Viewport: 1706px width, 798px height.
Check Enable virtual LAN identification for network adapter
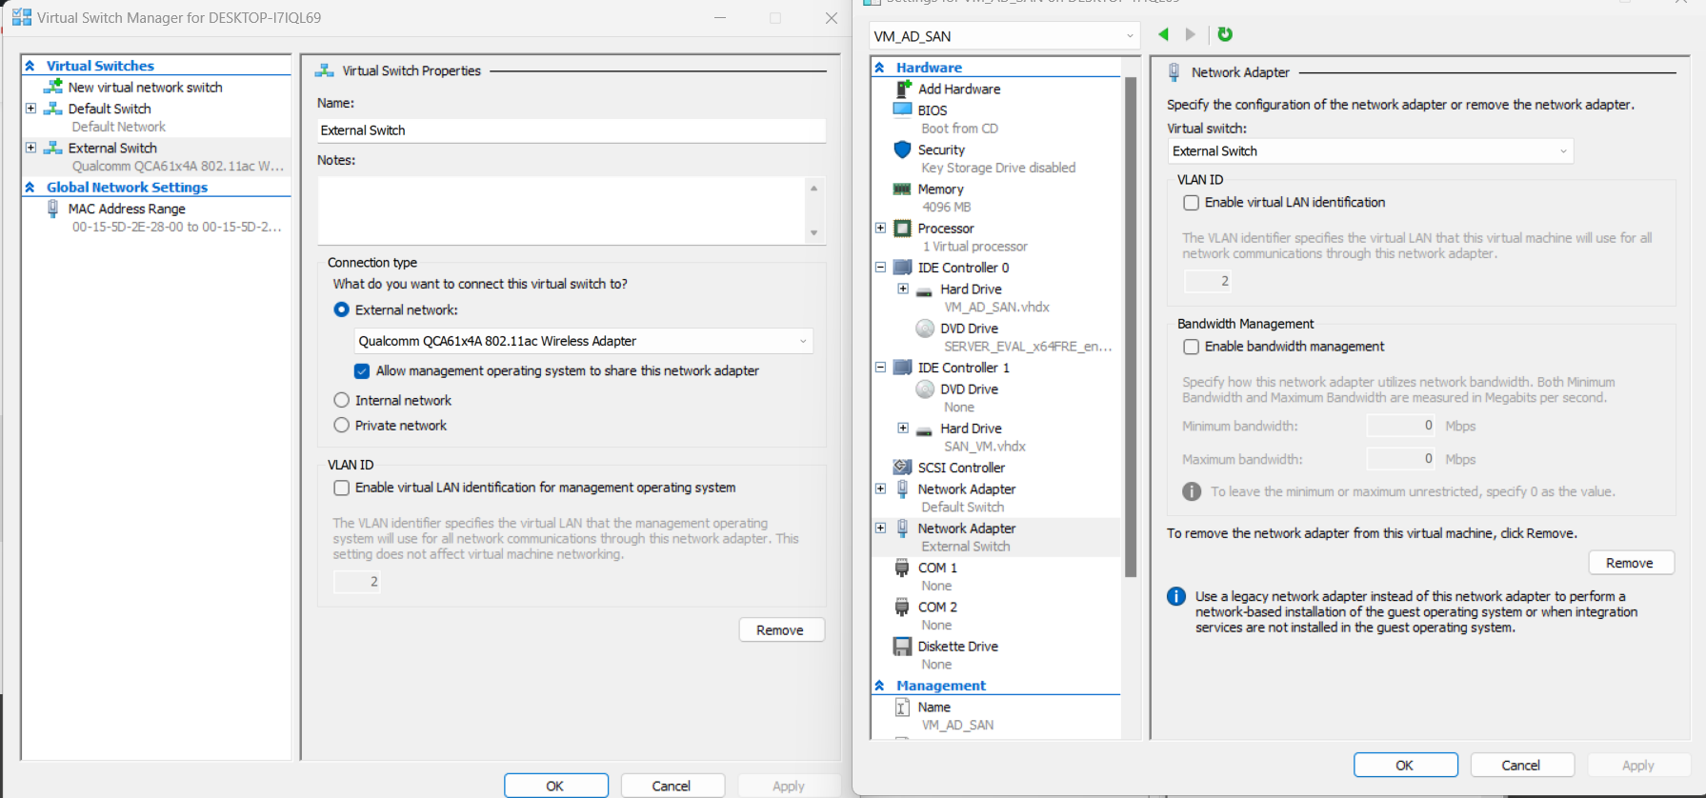tap(1191, 203)
